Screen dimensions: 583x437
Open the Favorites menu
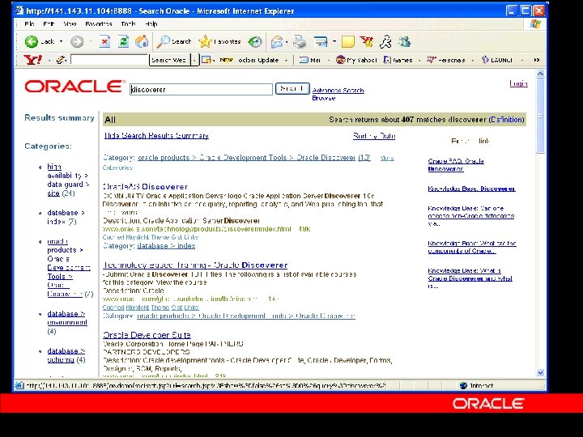click(99, 23)
